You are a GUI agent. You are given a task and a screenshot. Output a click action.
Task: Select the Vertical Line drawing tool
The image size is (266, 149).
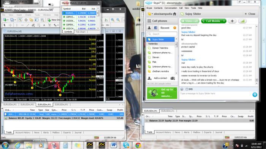(17, 25)
